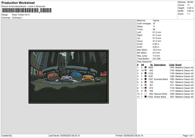Viewport: 195px width, 138px height.
Task: Click the total bobbin value '231.25ft'
Action: [156, 59]
